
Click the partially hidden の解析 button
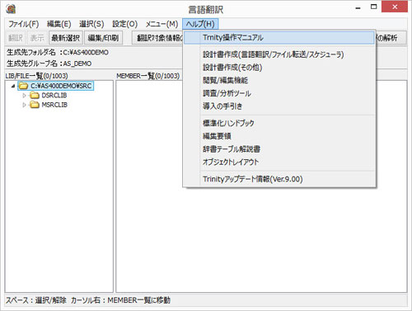click(x=391, y=38)
